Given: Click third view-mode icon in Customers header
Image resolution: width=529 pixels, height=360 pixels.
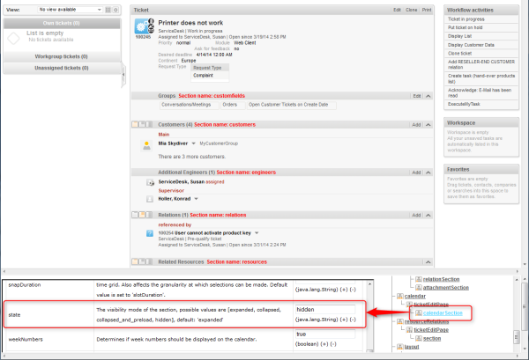Looking at the screenshot, I should point(149,125).
